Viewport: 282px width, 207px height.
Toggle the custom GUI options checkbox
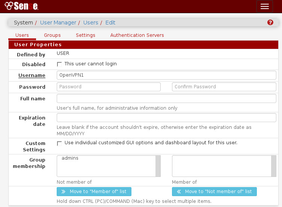[x=59, y=143]
